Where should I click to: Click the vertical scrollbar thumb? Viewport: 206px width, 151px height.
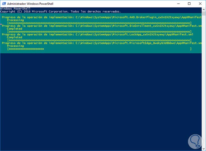204,14
